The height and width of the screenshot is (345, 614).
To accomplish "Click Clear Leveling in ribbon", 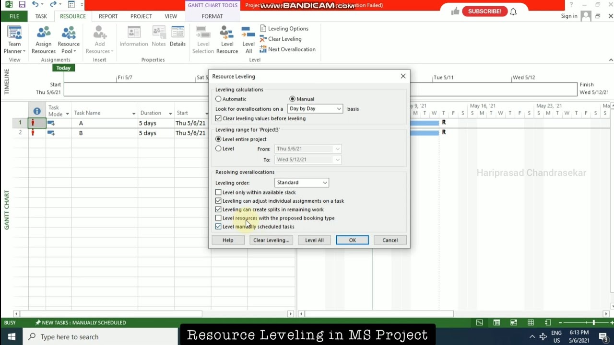I will tap(281, 39).
